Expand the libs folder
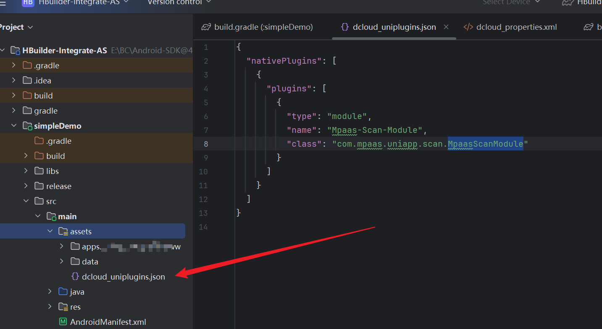602x329 pixels. coord(26,171)
